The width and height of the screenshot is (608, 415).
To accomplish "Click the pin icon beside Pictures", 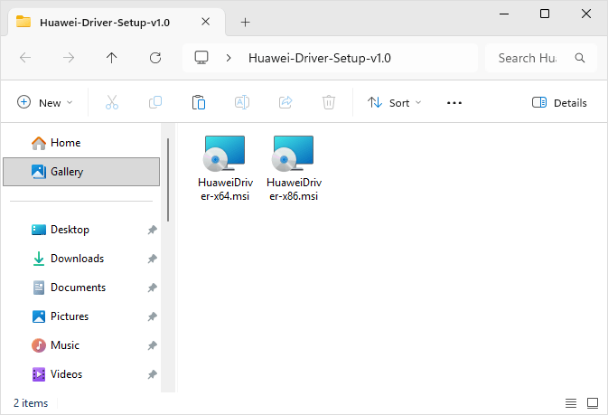I will (152, 316).
